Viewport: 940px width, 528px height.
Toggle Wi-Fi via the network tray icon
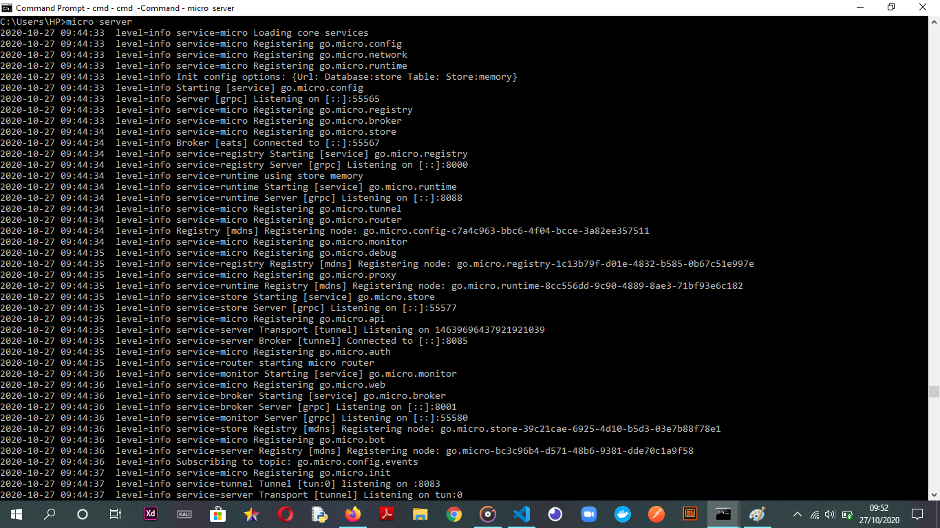(x=814, y=514)
